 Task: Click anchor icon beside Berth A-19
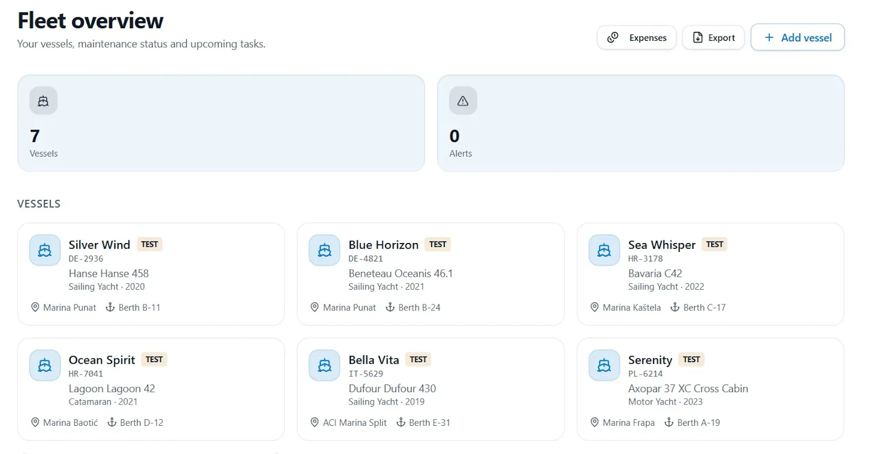coord(669,422)
